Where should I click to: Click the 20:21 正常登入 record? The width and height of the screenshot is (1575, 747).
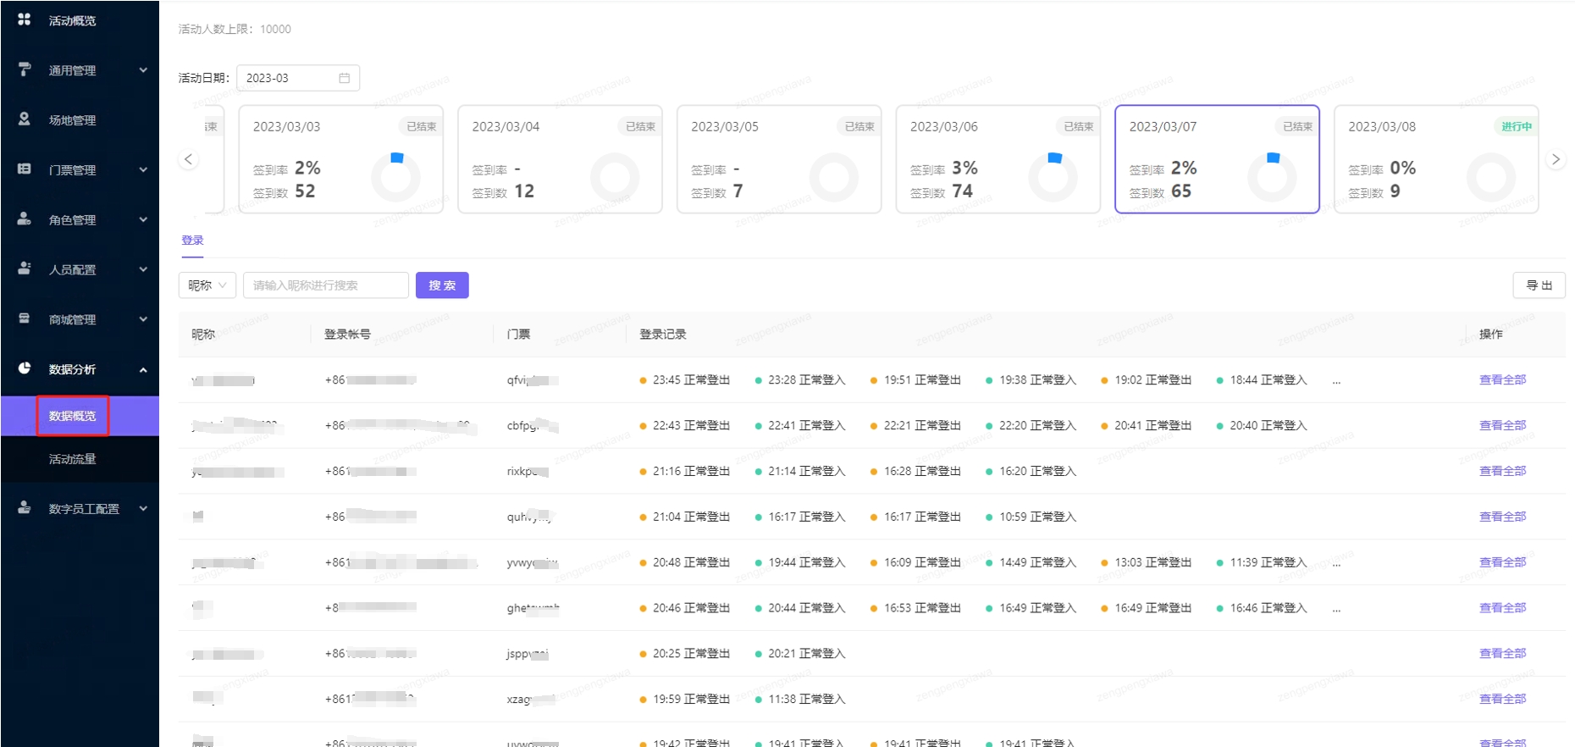(800, 654)
